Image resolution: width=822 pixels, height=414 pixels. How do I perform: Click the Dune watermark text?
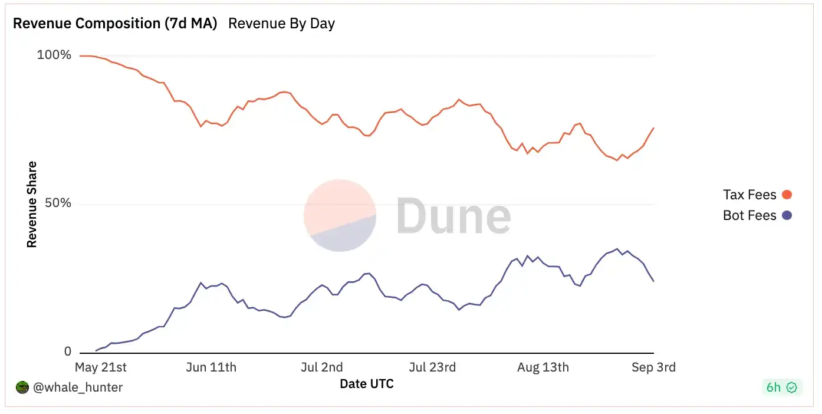click(453, 216)
